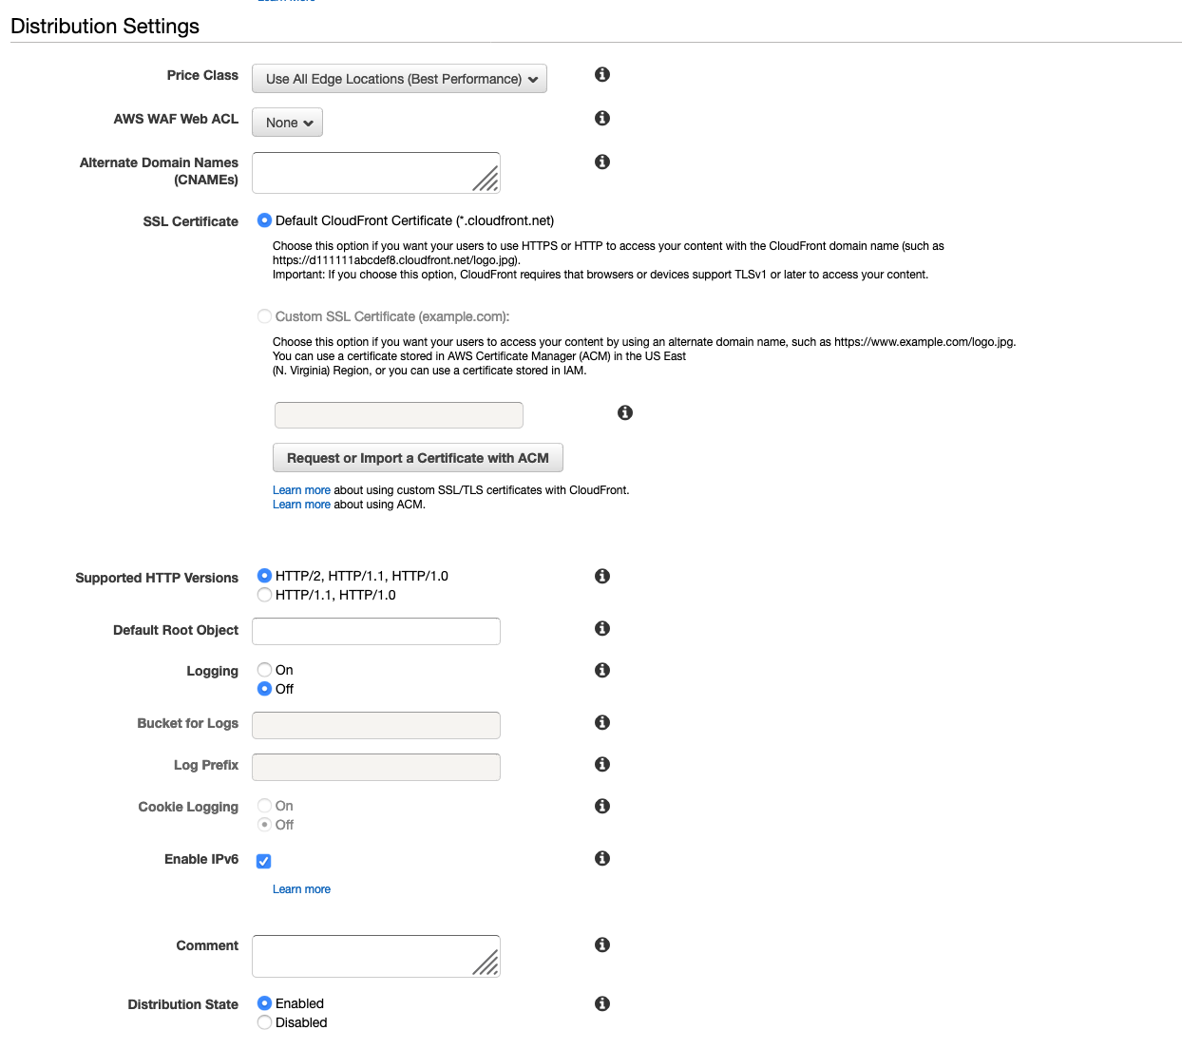This screenshot has width=1182, height=1049.
Task: Click the info icon beside Price Class
Action: 602,75
